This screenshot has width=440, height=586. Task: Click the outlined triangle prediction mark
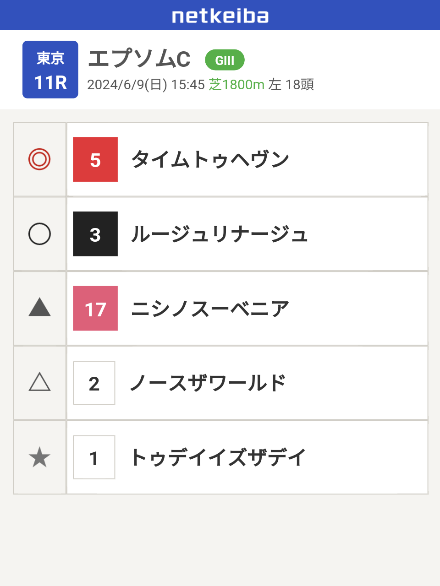tap(39, 382)
